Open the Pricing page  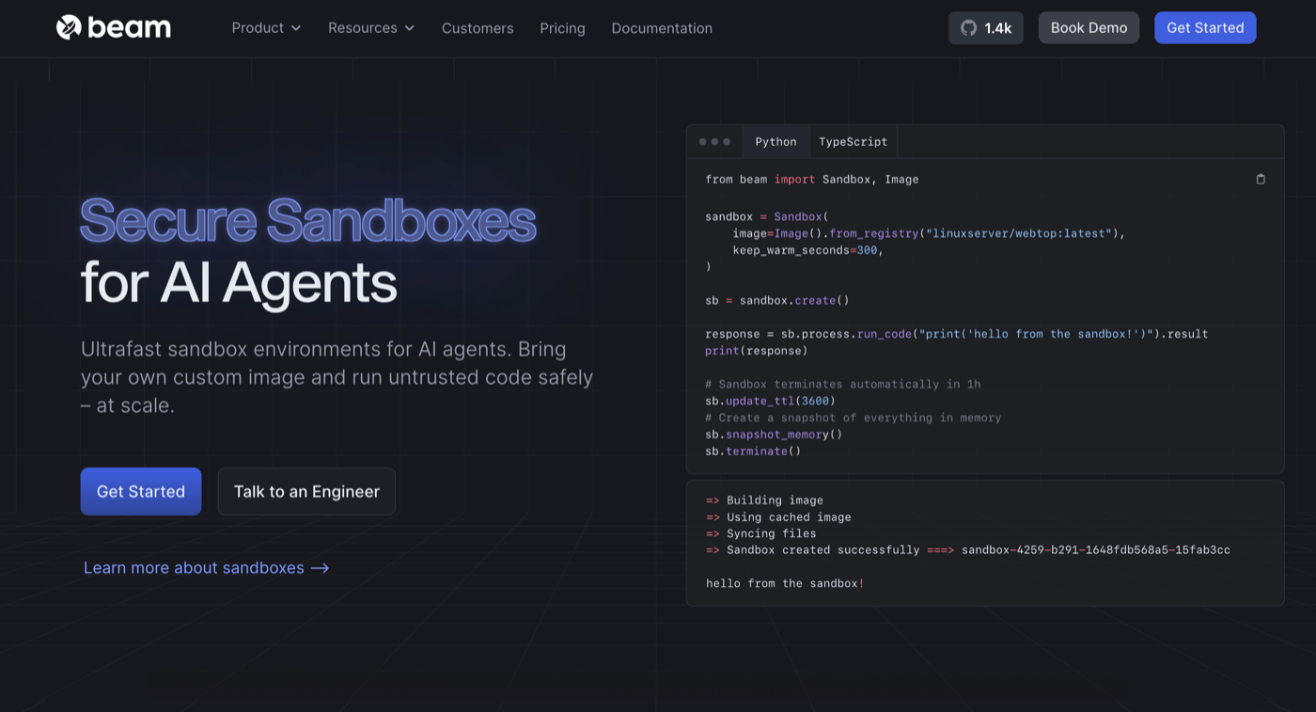[562, 28]
